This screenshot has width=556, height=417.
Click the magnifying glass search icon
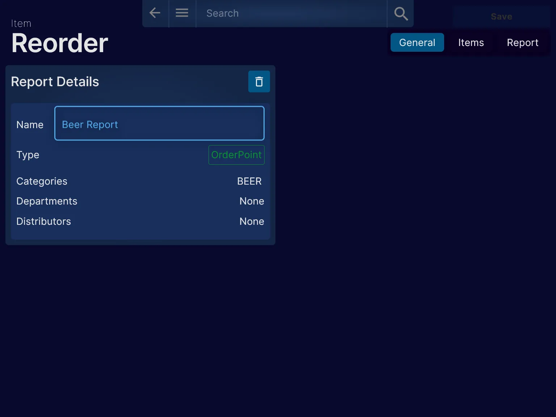pyautogui.click(x=400, y=14)
